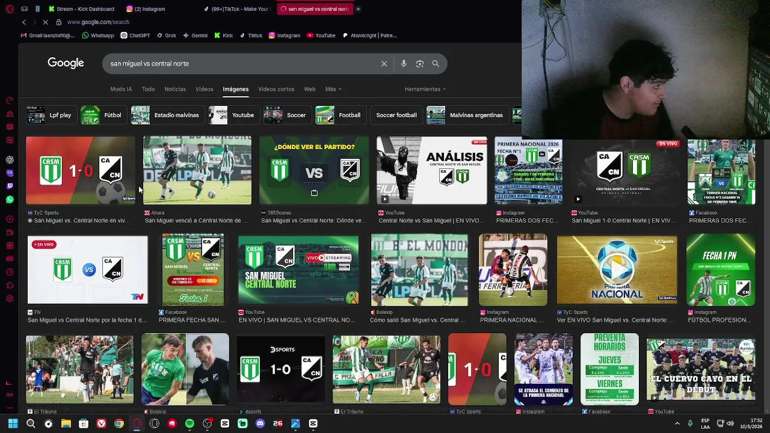Open EL CUERVO CAYÓ EN EL DEBUT thumbnail
The height and width of the screenshot is (433, 770).
pyautogui.click(x=701, y=369)
